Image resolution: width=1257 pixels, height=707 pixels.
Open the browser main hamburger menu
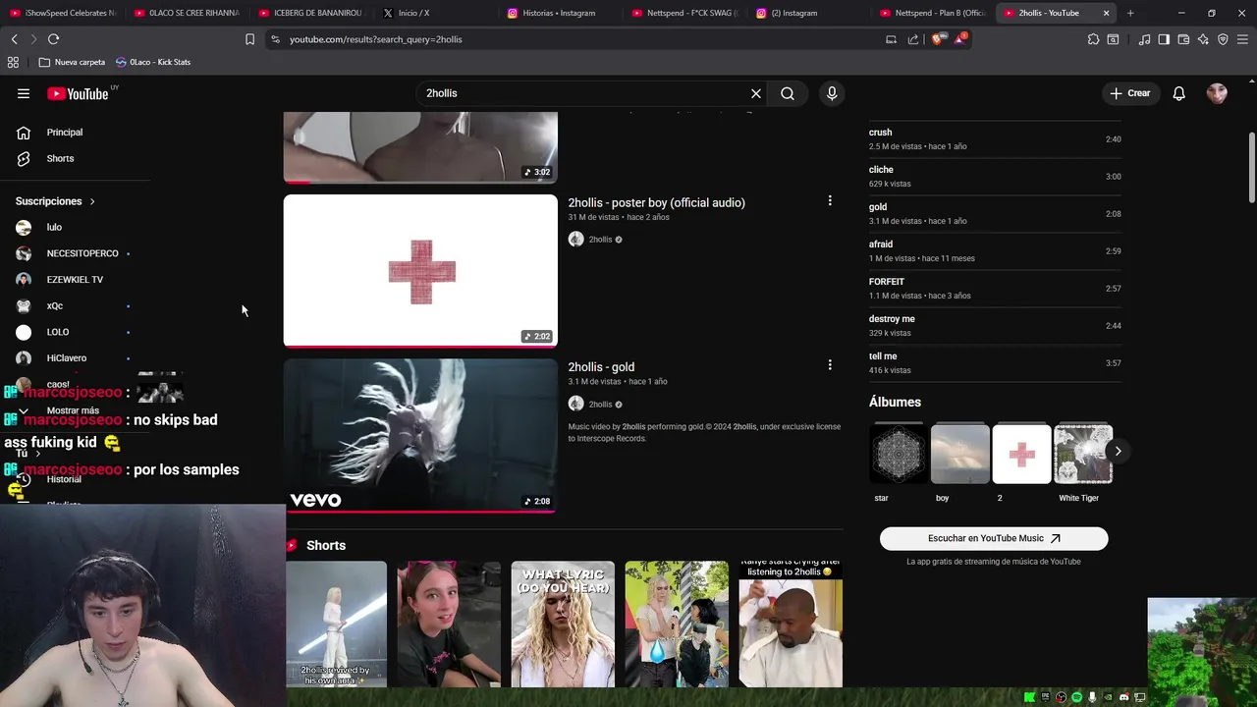(1242, 39)
